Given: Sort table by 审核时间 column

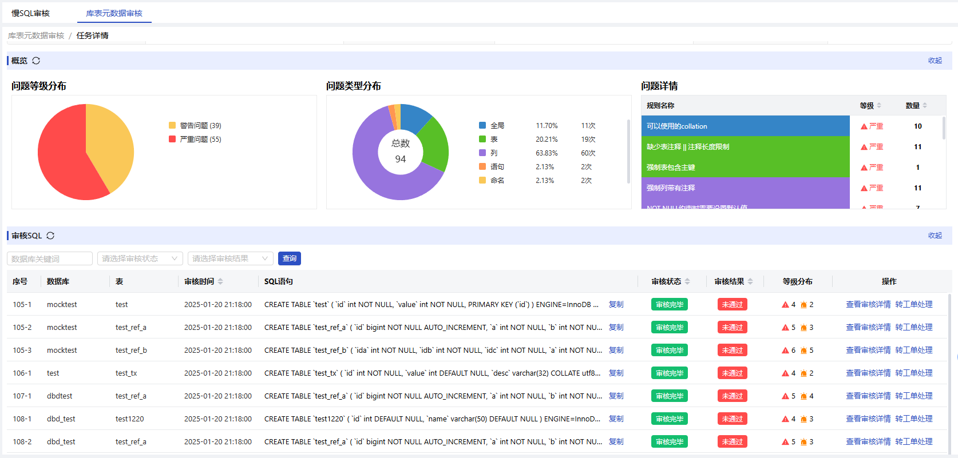Looking at the screenshot, I should [220, 281].
